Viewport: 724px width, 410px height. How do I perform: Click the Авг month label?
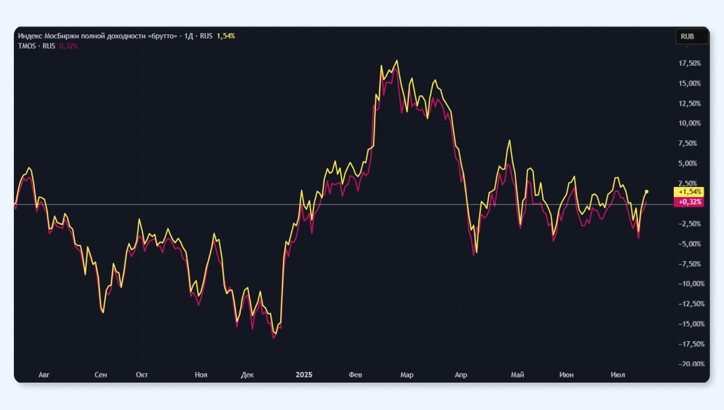(x=43, y=375)
